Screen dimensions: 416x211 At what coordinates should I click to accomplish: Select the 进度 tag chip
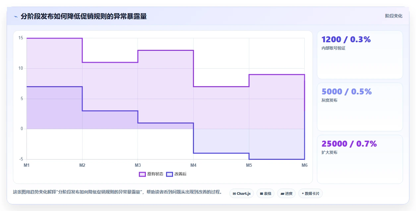(x=286, y=193)
